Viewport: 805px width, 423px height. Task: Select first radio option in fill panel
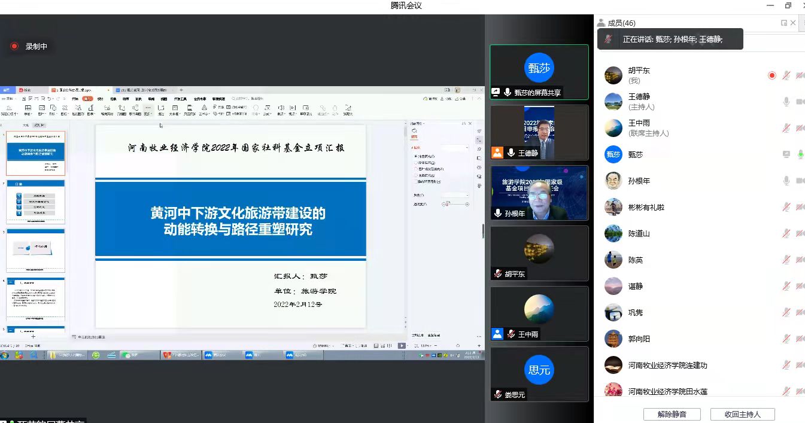click(417, 157)
